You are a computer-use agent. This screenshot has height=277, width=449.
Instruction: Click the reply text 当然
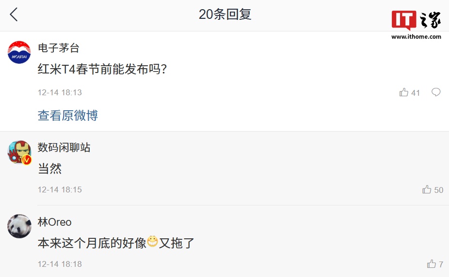point(49,169)
